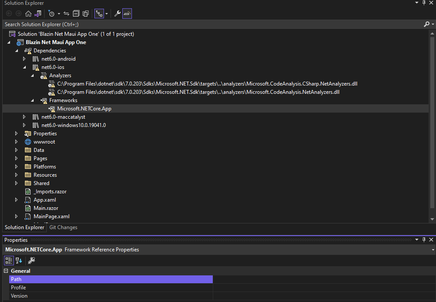Pin the Properties panel
The height and width of the screenshot is (302, 436).
423,239
